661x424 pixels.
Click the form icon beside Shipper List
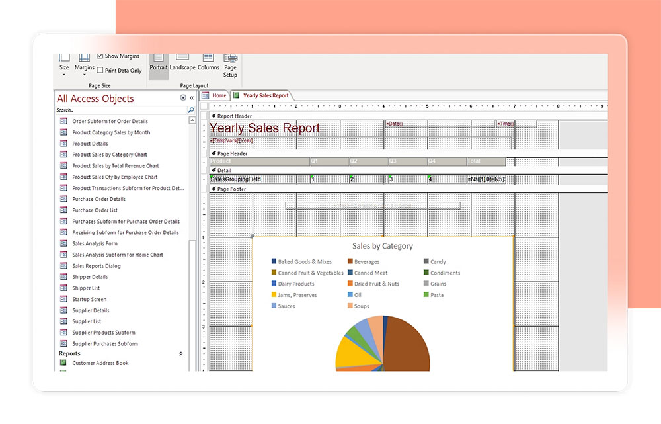click(x=64, y=288)
